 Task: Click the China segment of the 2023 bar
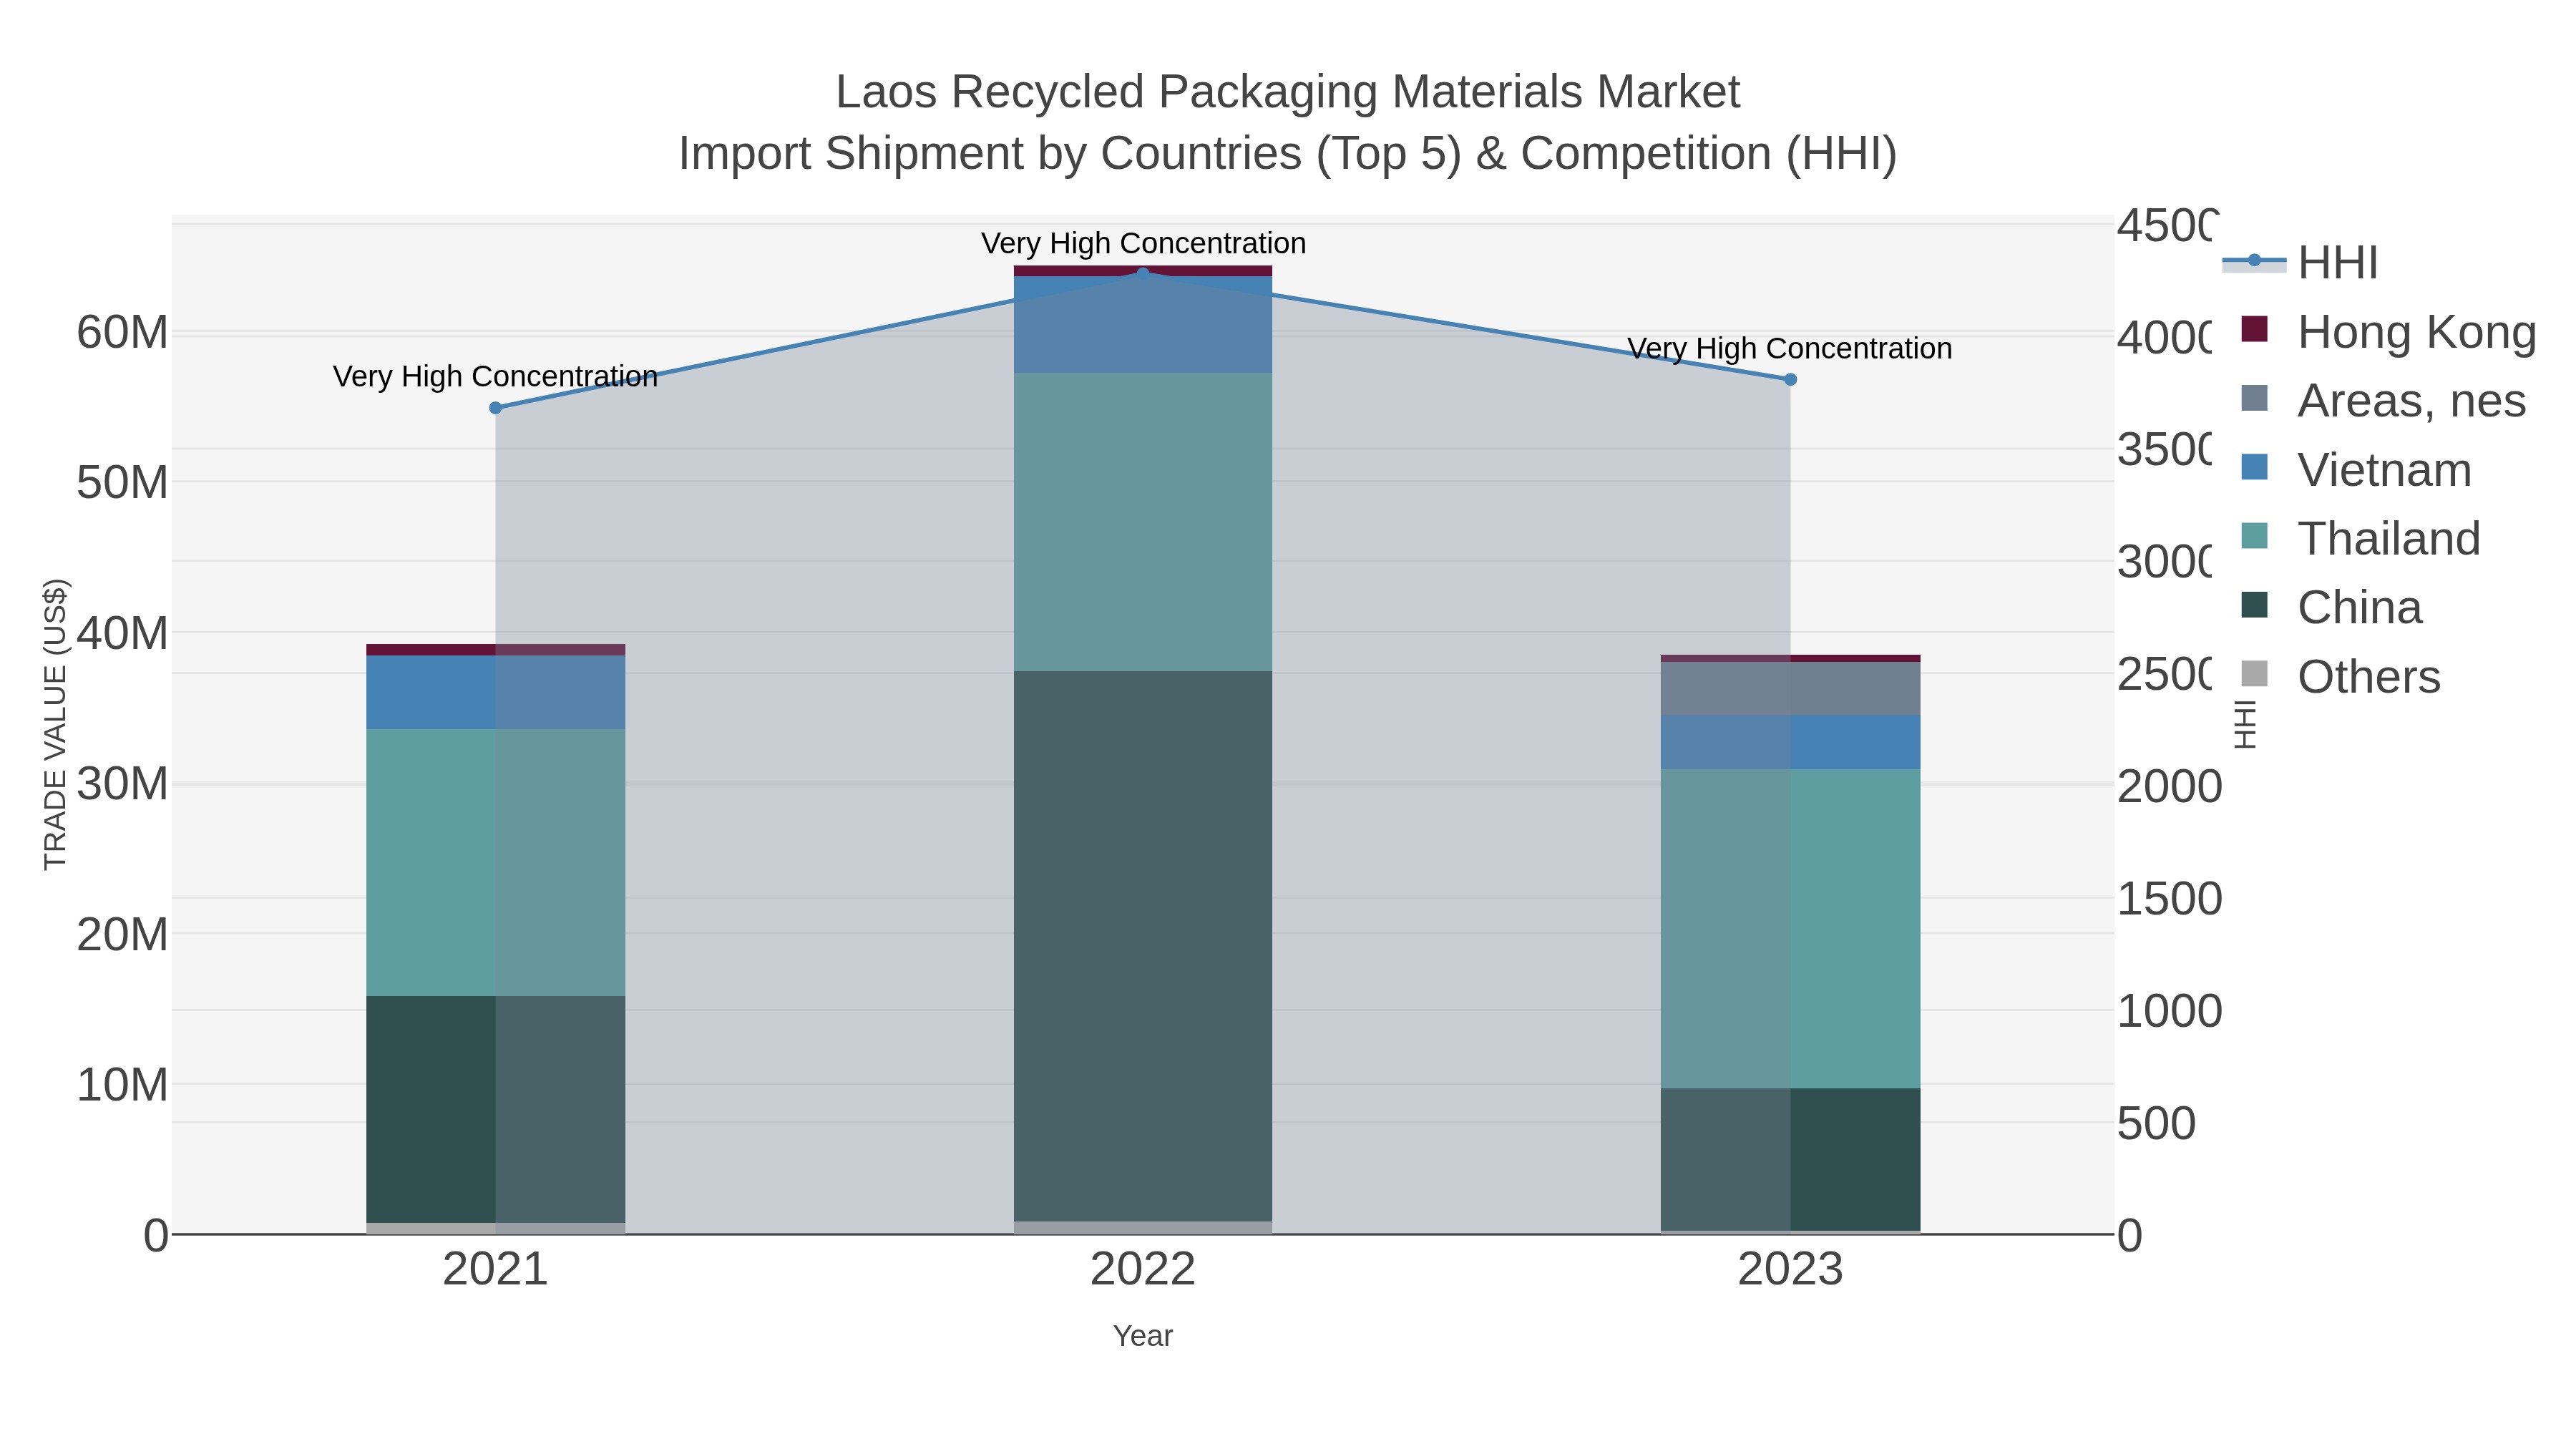pyautogui.click(x=1791, y=1160)
